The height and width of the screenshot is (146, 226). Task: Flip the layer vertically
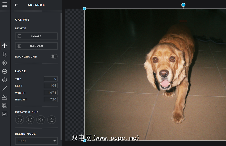coord(51,119)
